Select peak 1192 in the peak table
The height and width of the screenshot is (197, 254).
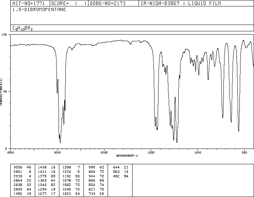point(67,176)
